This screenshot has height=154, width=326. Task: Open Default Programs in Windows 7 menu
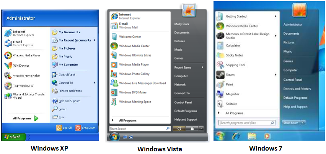pyautogui.click(x=295, y=98)
